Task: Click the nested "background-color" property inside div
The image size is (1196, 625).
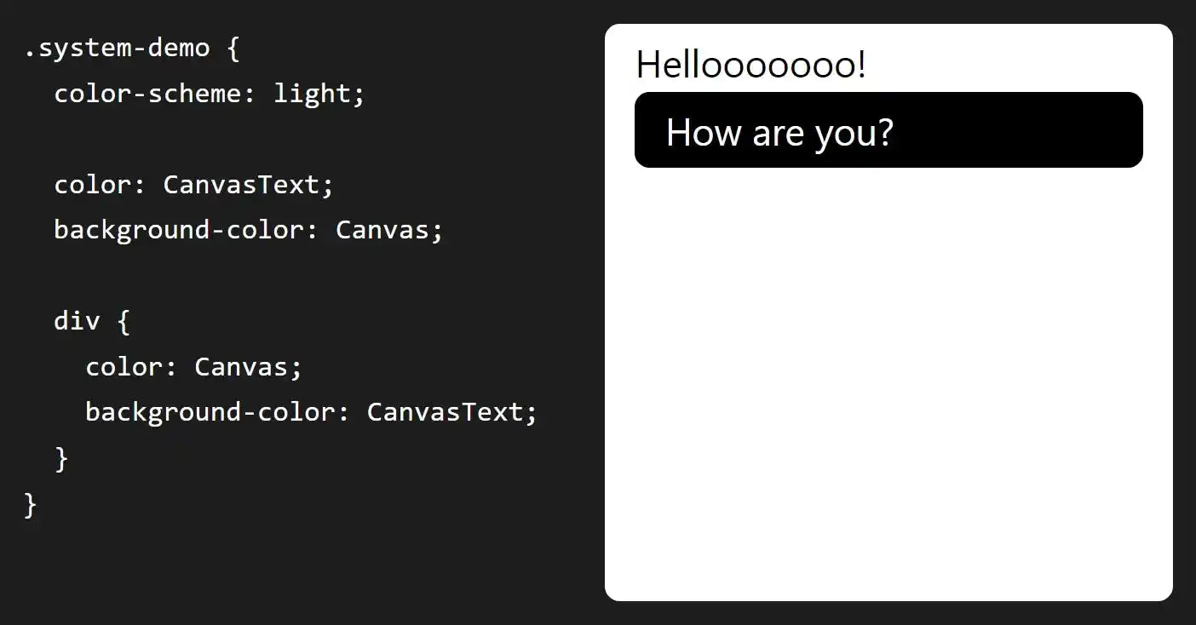Action: tap(210, 412)
